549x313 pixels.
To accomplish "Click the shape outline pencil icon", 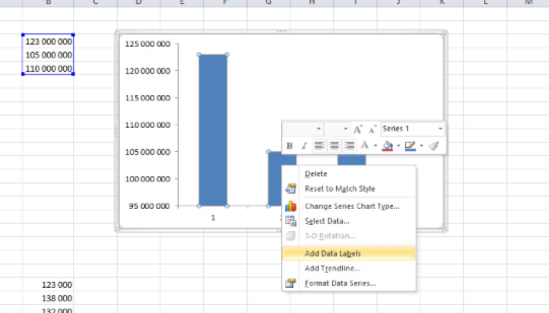I will coord(410,146).
